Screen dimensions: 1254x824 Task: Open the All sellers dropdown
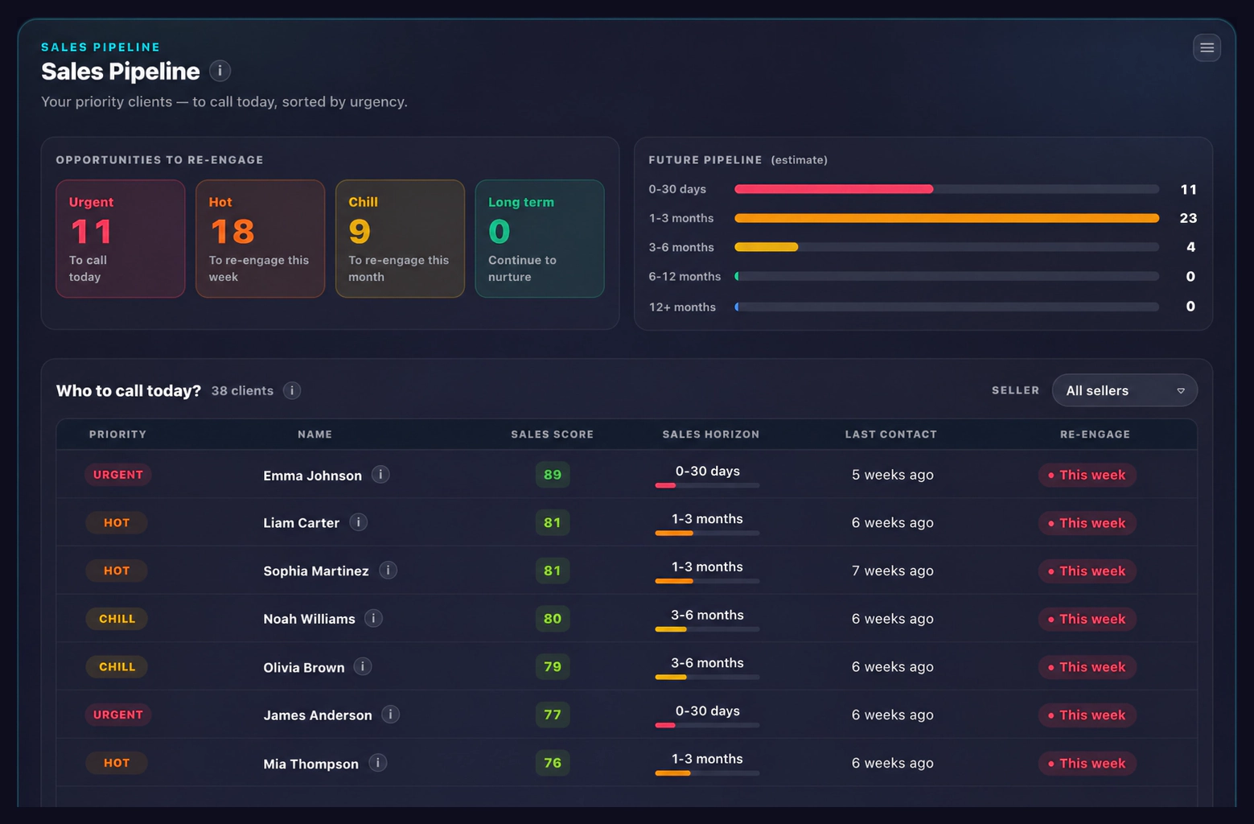click(1124, 390)
